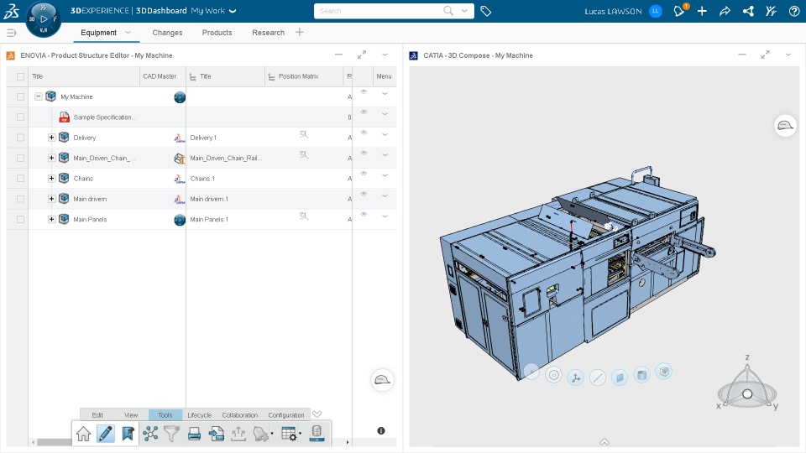The height and width of the screenshot is (453, 806).
Task: Click the plus add-content icon in top bar
Action: [x=702, y=11]
